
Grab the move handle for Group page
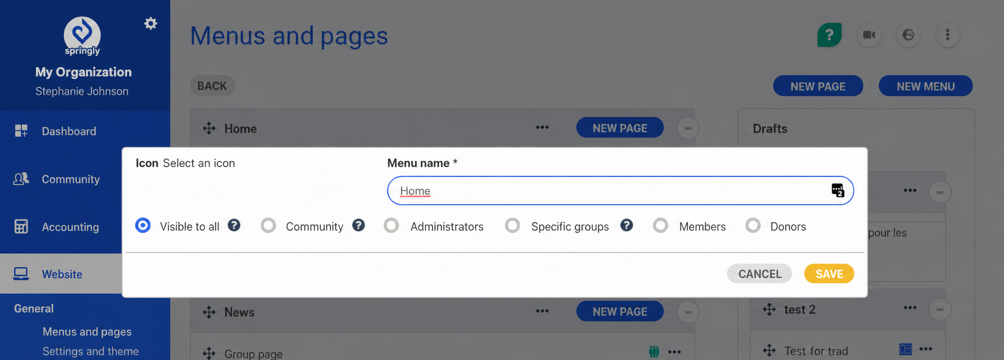(209, 353)
